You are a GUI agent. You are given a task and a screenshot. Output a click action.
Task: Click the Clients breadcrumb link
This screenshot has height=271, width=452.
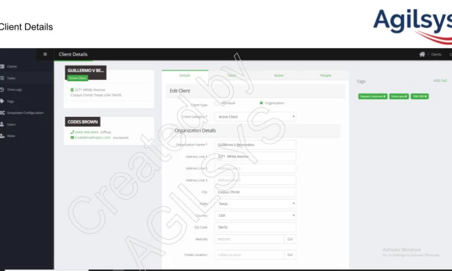click(436, 54)
